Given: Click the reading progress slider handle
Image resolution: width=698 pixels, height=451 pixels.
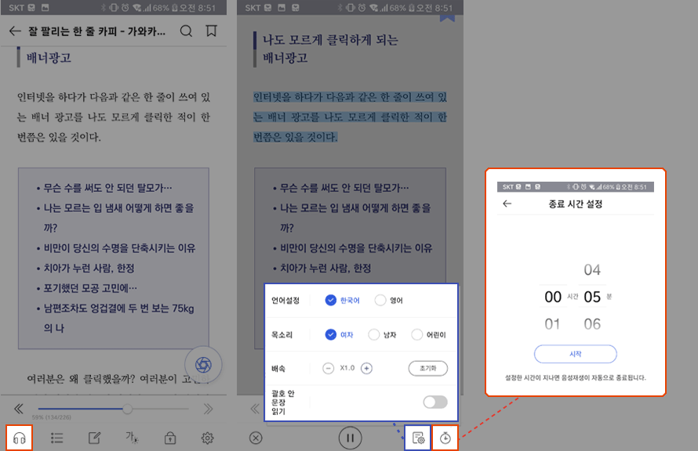Looking at the screenshot, I should click(129, 408).
